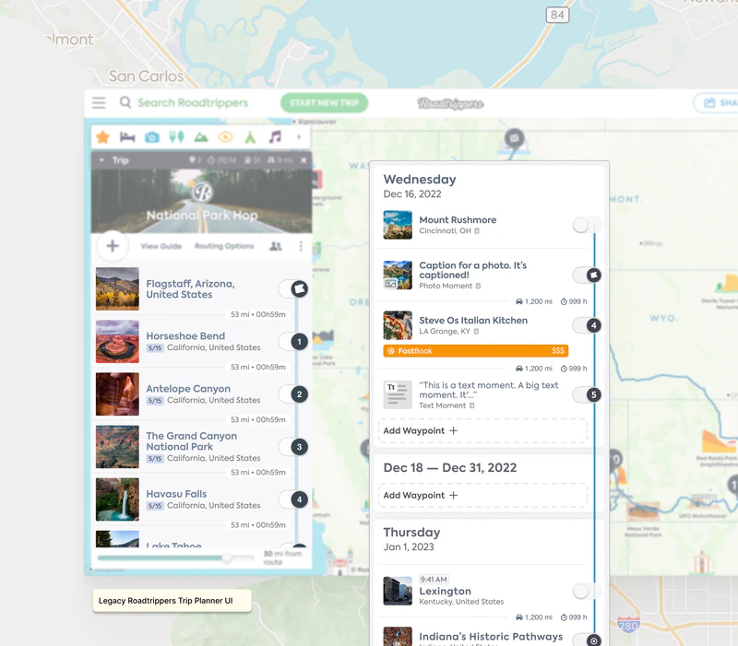Click the plus icon under Dec 18 range
Image resolution: width=738 pixels, height=646 pixels.
tap(453, 495)
